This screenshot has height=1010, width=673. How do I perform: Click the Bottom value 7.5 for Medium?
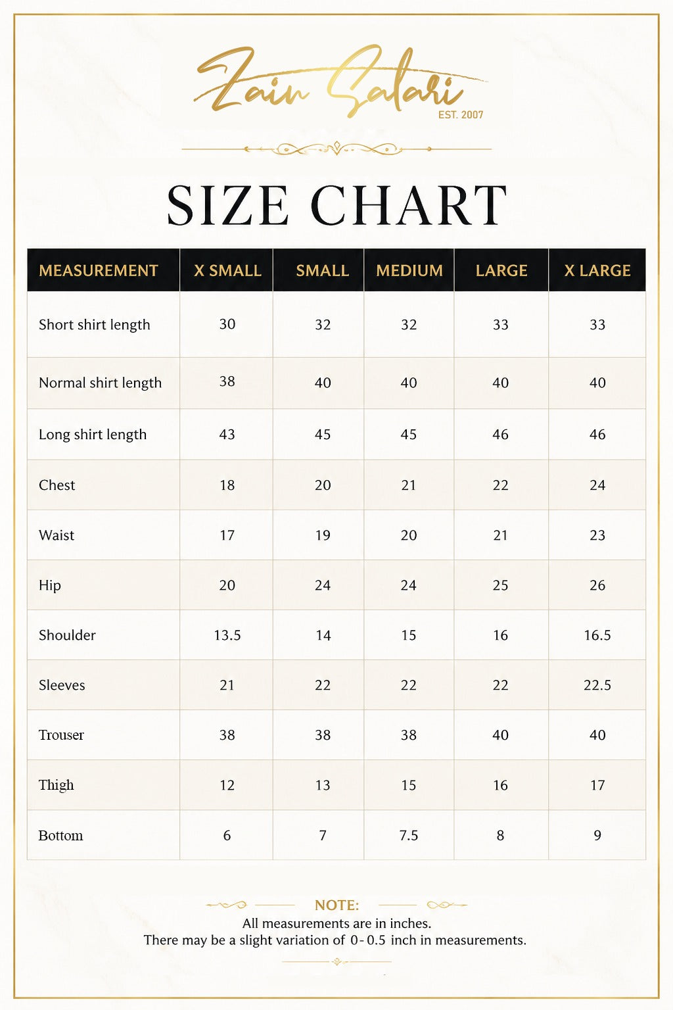click(x=409, y=835)
